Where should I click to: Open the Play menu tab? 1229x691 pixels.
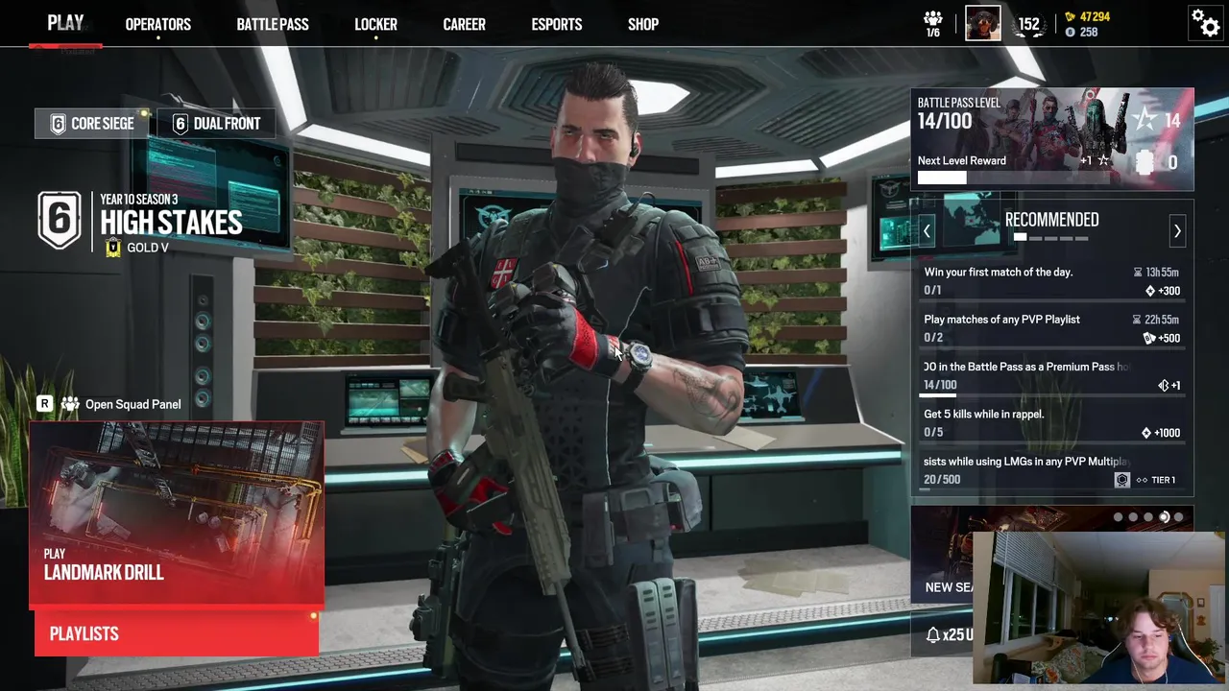[x=66, y=23]
